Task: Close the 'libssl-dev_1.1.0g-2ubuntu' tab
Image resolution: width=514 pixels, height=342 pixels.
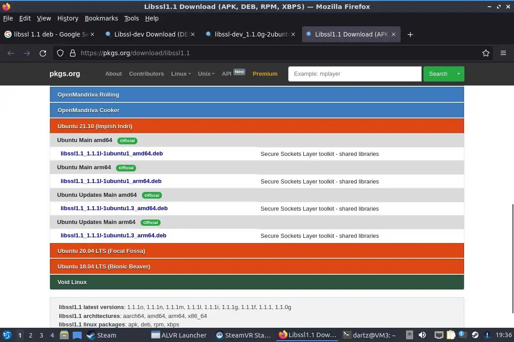Action: coord(293,34)
